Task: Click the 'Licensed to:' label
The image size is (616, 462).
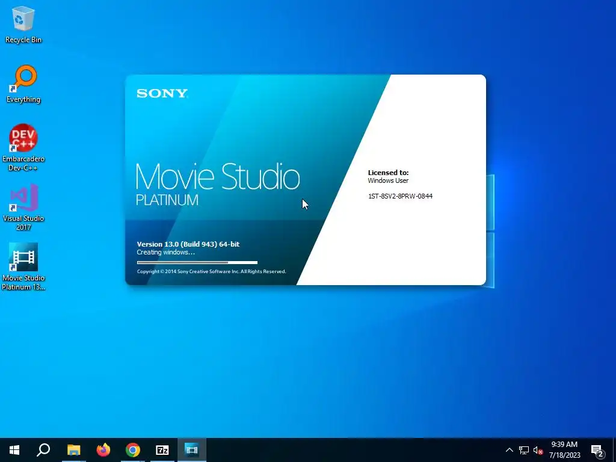Action: point(388,173)
